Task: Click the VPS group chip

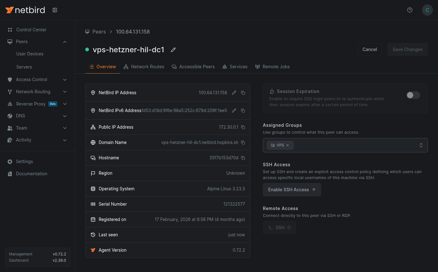Action: coord(280,145)
